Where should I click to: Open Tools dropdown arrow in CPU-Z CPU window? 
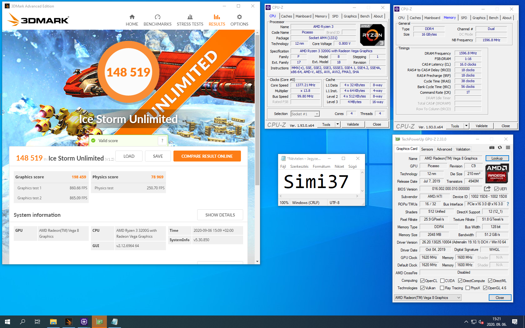pos(337,124)
